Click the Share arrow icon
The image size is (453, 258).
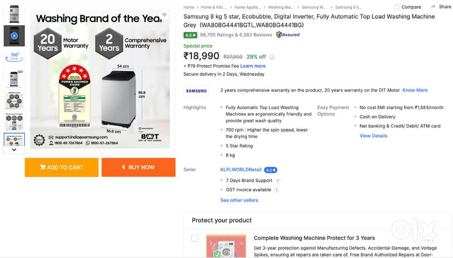pos(434,7)
